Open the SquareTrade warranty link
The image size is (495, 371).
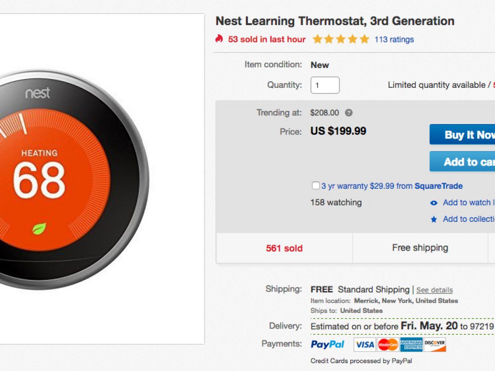pos(438,186)
